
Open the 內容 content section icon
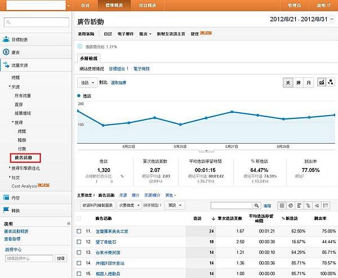point(6,197)
